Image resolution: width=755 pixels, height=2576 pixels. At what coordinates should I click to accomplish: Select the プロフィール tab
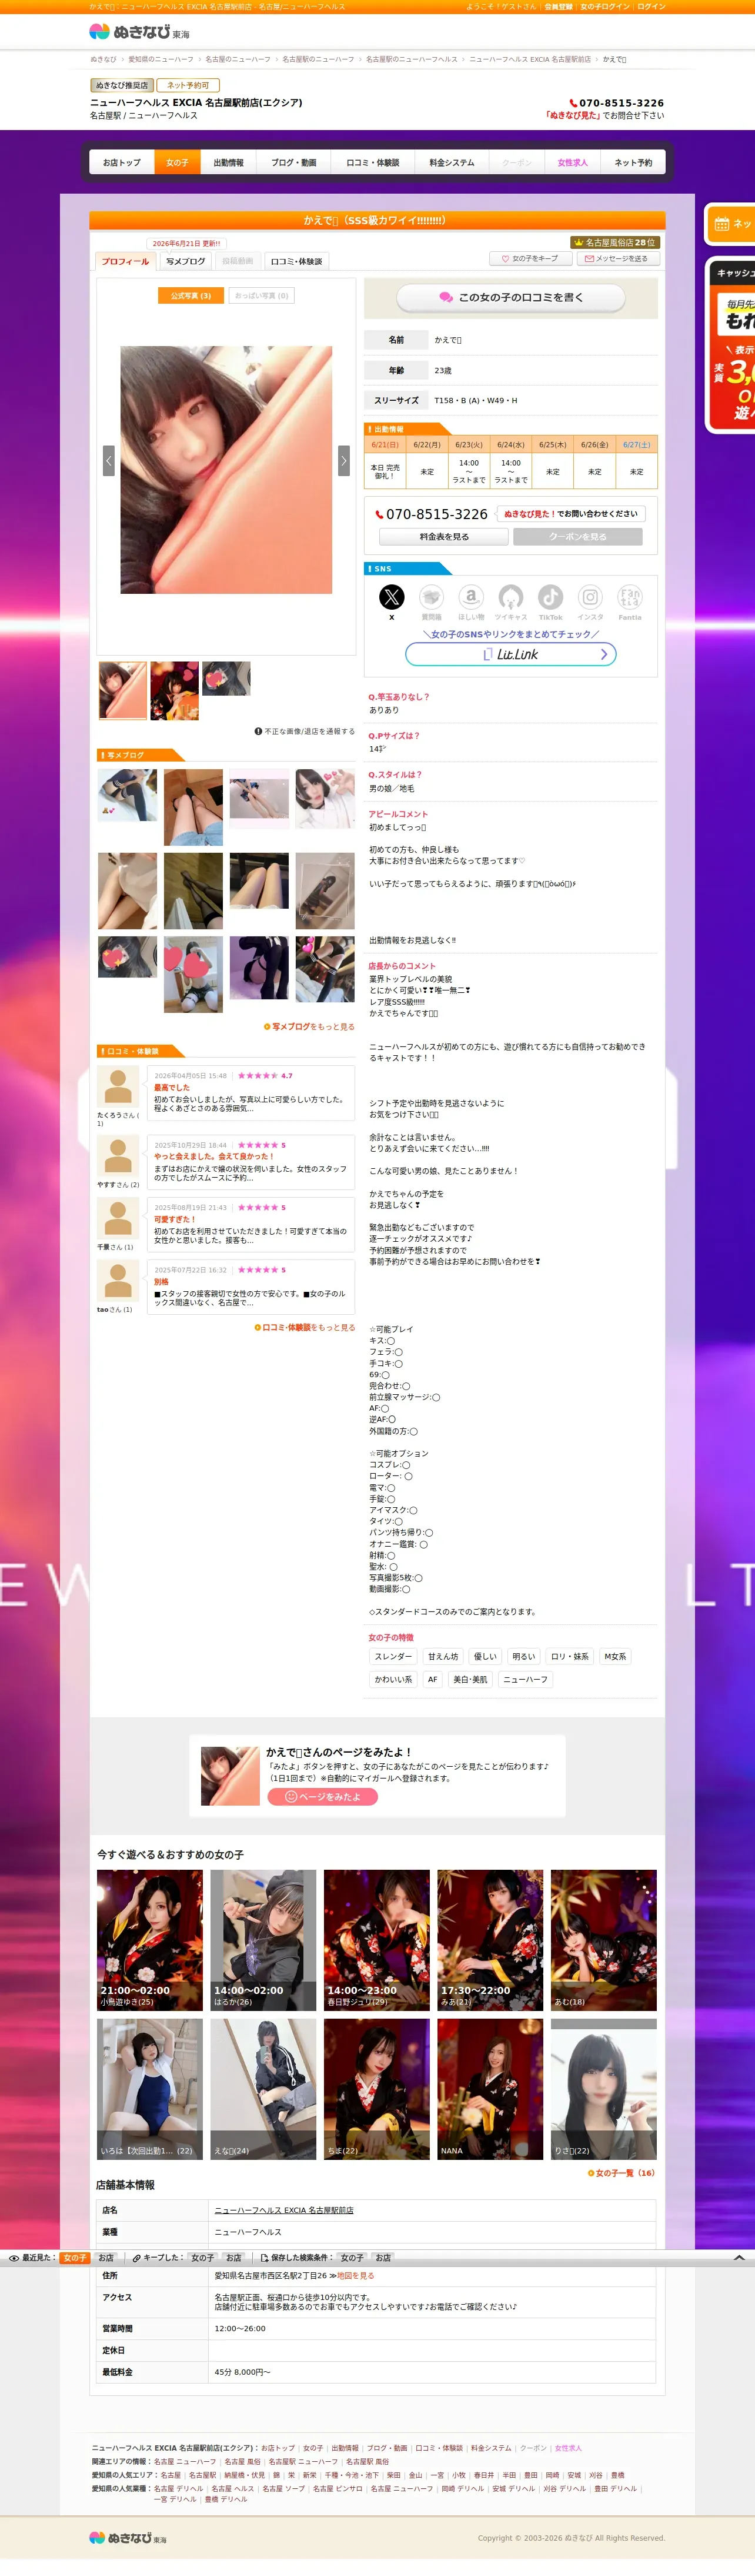click(x=125, y=262)
